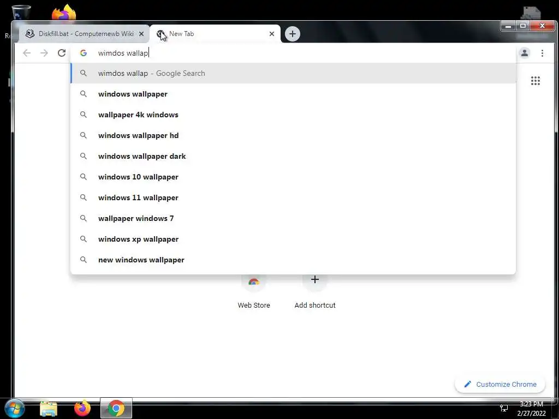
Task: Close the New Tab tab
Action: point(272,34)
